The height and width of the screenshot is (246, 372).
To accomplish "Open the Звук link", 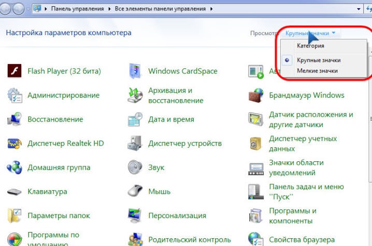I will point(156,167).
